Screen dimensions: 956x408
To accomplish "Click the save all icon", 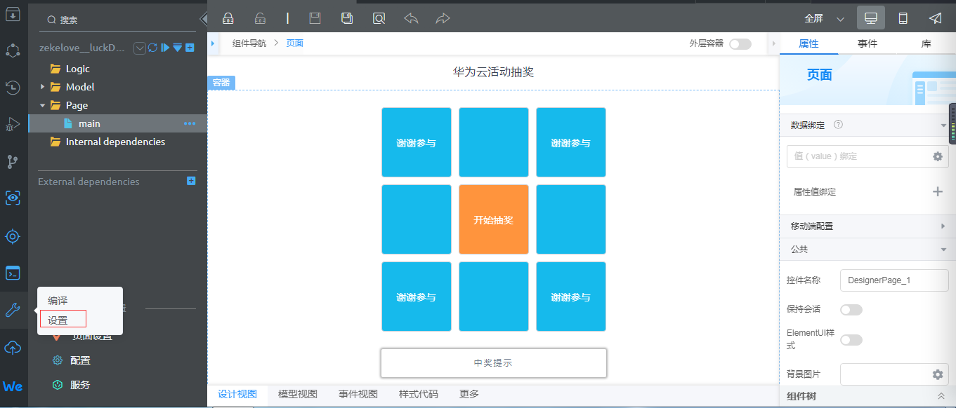I will [347, 19].
